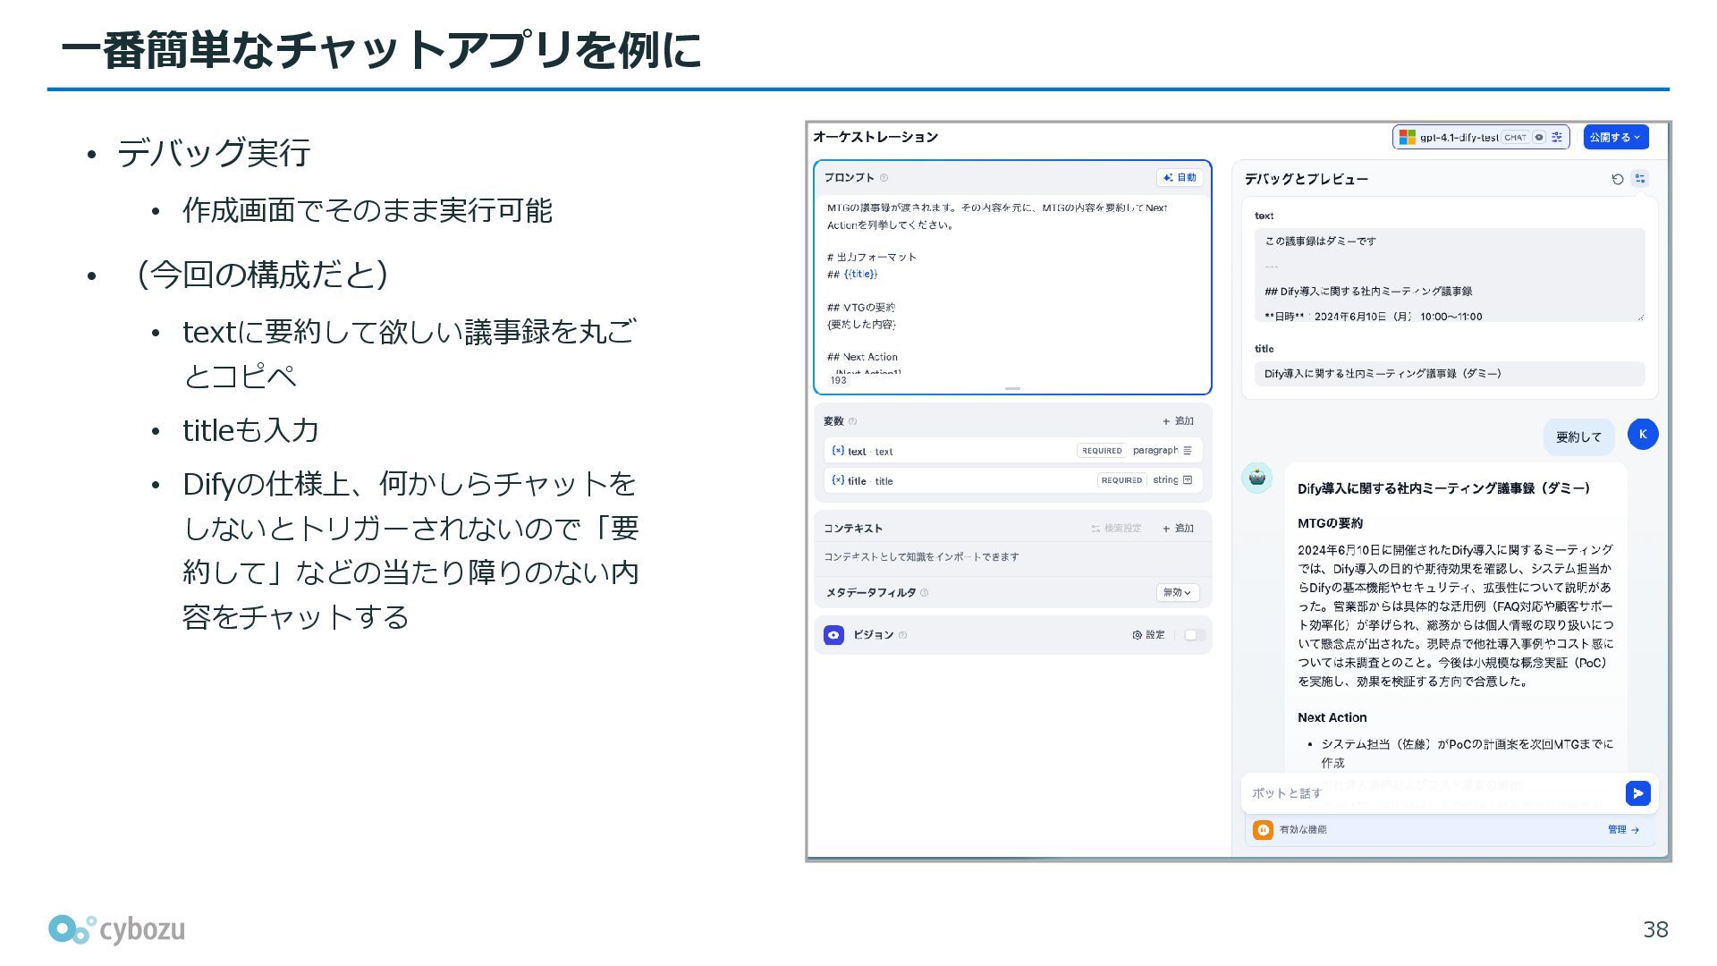Viewport: 1717px width, 966px height.
Task: Click the help icon next to ビジョン
Action: click(902, 635)
